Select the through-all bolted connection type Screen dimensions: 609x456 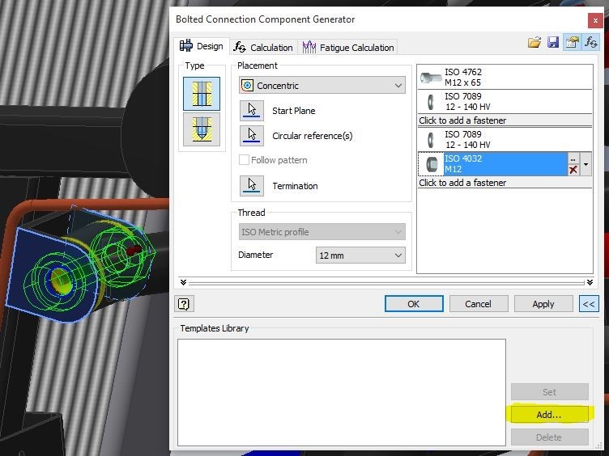(202, 94)
